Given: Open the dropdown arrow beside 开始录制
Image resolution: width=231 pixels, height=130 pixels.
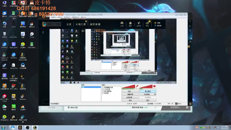Looking at the screenshot, I should click(x=155, y=94).
